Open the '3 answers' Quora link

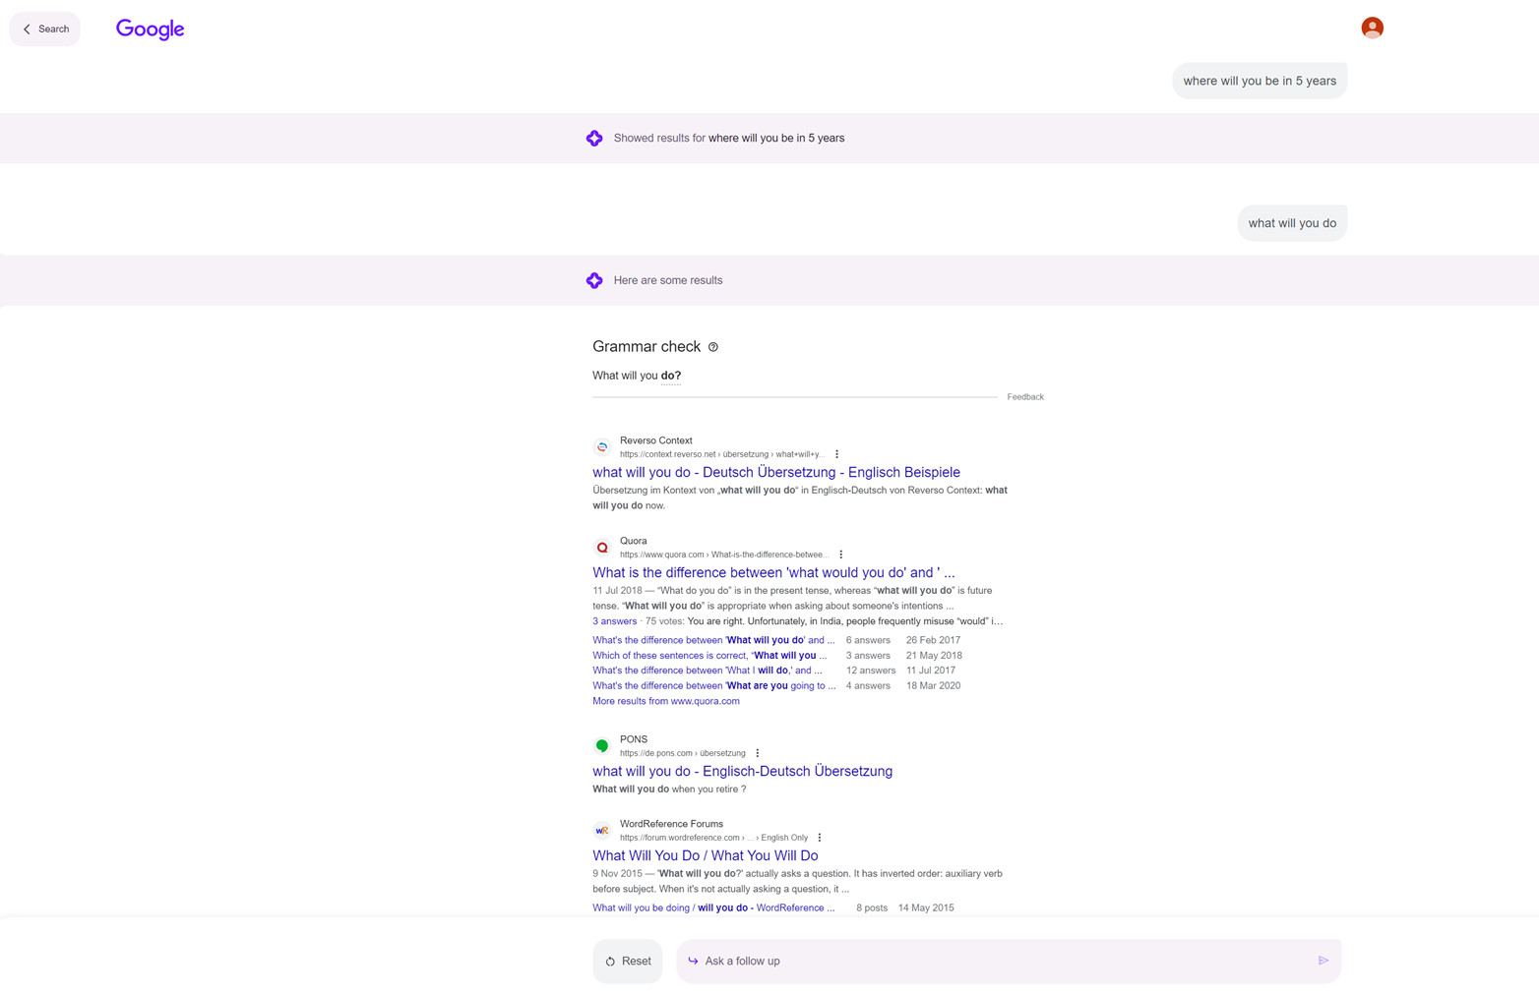pyautogui.click(x=613, y=620)
